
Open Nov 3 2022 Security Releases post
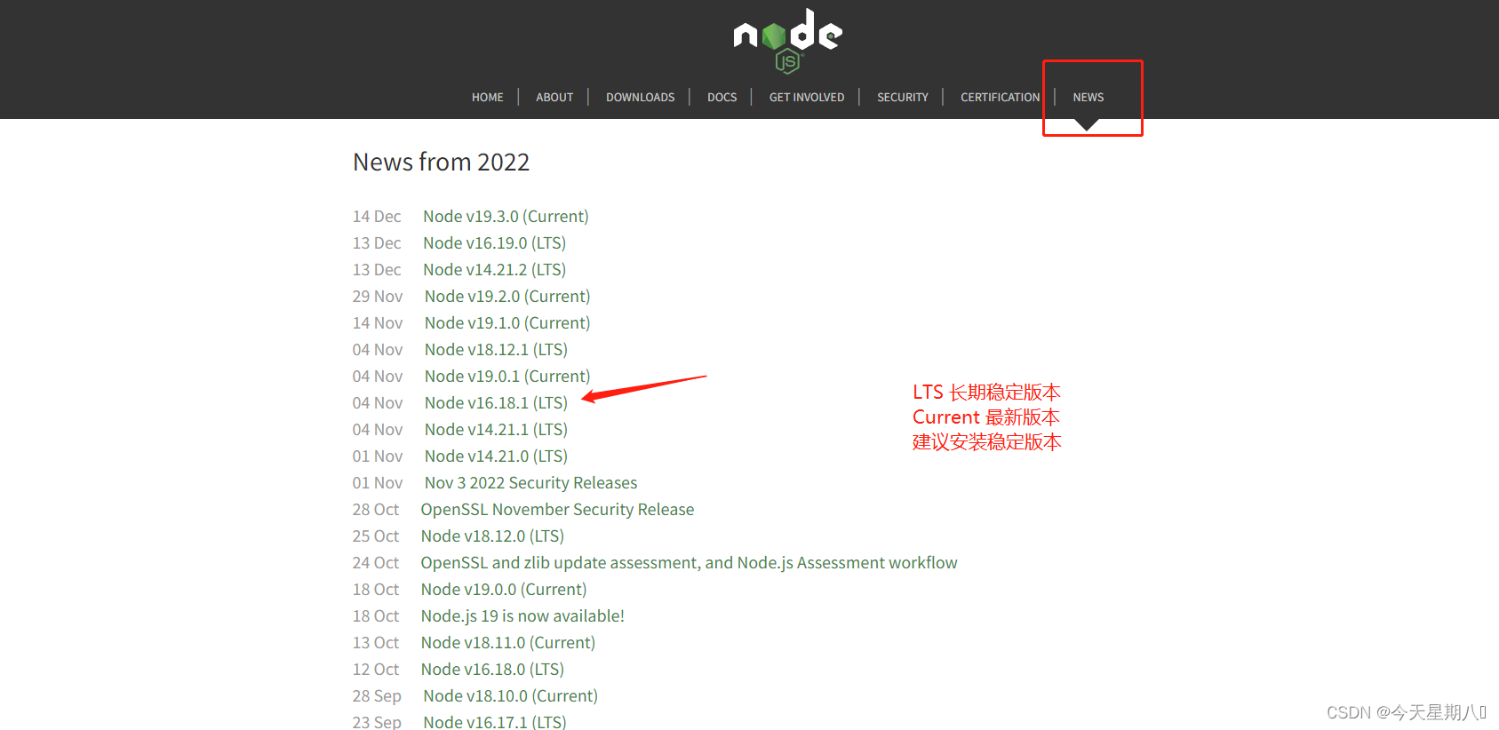coord(530,483)
